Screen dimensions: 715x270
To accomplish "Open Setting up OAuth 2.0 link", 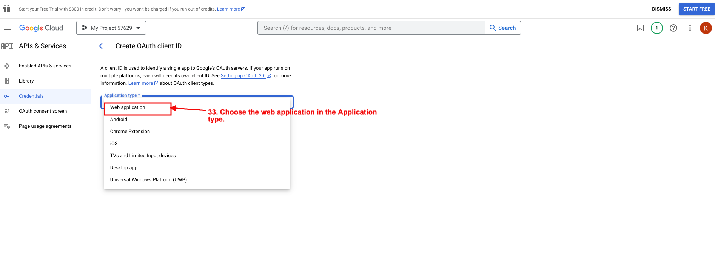I will [245, 76].
